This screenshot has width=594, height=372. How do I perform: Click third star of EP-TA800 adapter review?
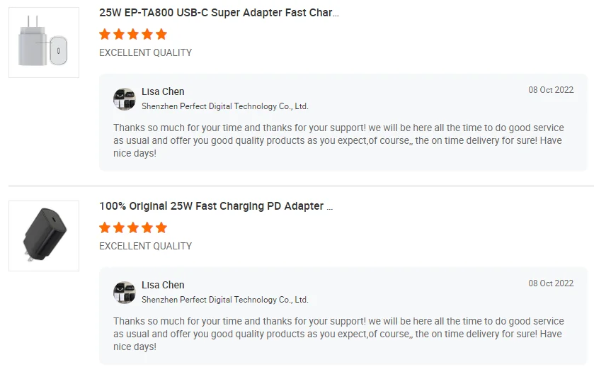coord(133,34)
